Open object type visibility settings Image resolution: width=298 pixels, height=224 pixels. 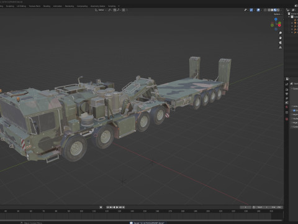pyautogui.click(x=246, y=10)
